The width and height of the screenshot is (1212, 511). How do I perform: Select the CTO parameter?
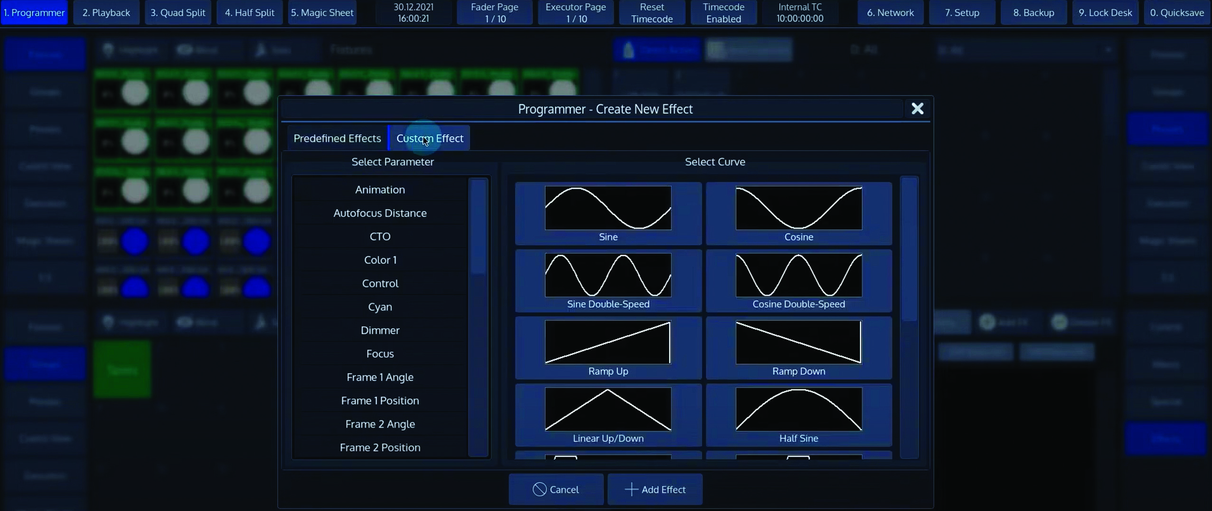click(380, 236)
